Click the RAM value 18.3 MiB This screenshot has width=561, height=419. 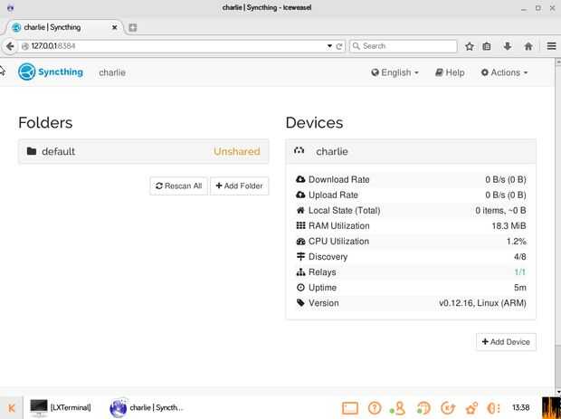pyautogui.click(x=509, y=225)
